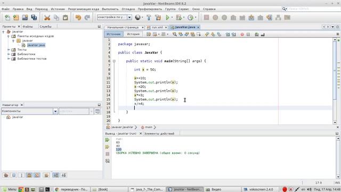341x192 pixels.
Task: Click the Rerun green arrows icon in output
Action: 108,140
